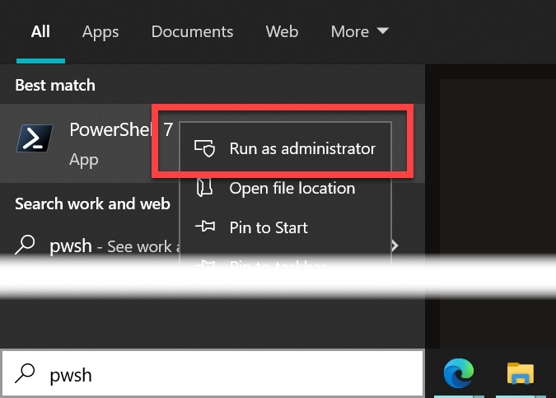The width and height of the screenshot is (556, 398).
Task: Choose Run as administrator
Action: (286, 148)
